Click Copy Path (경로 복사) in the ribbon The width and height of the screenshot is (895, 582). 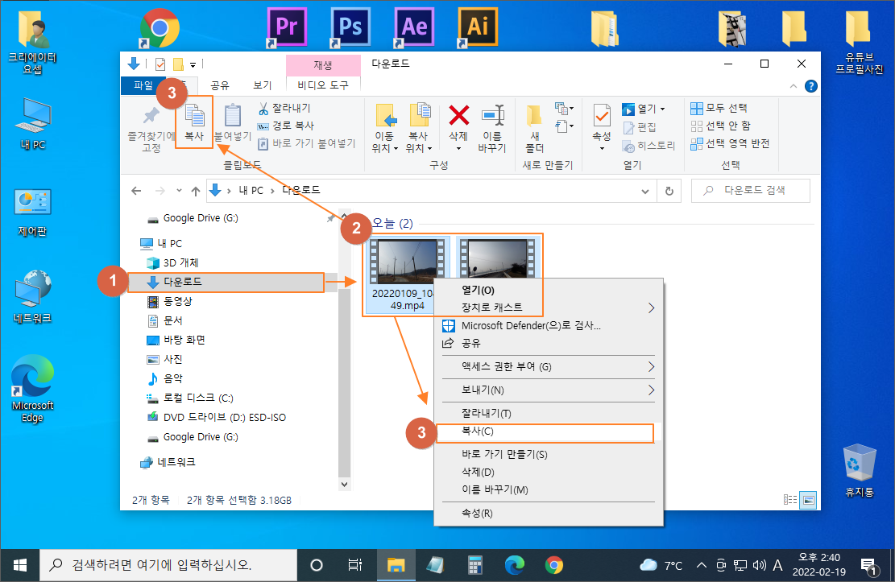coord(285,126)
